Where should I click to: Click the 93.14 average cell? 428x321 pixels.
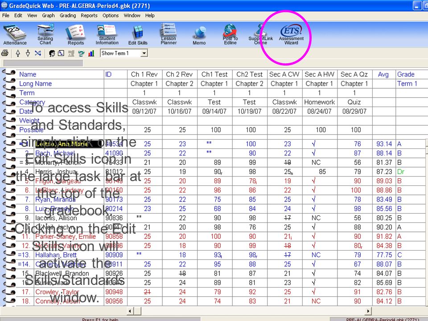pos(384,144)
